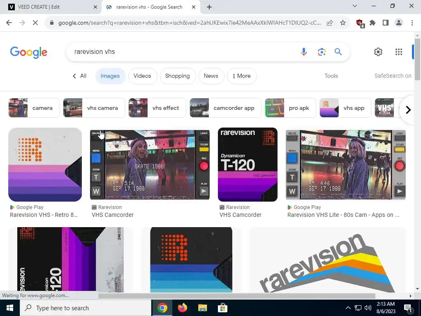
Task: Select the vhs camera chip
Action: 94,108
